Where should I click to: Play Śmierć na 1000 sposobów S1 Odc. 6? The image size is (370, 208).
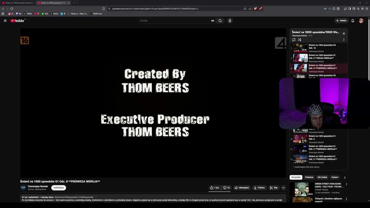(319, 139)
